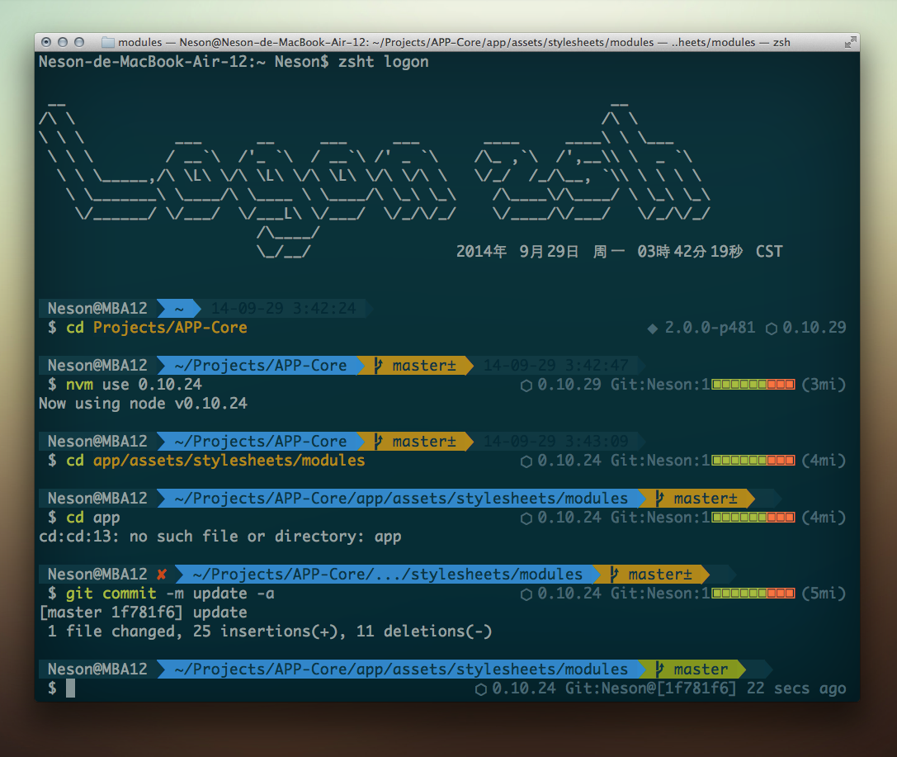Click the yellow minimize button of the terminal window

coord(63,42)
